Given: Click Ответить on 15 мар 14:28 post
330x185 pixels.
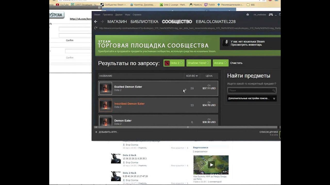Looking at the screenshot, I should pyautogui.click(x=142, y=166).
